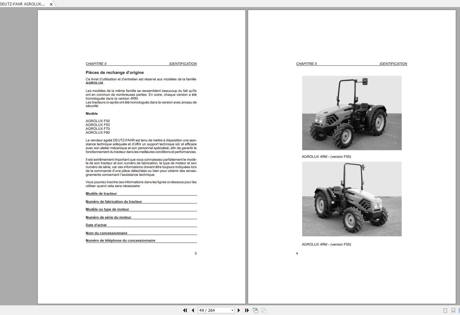Click the 'Pièces de rechange d'origine' heading
460x315 pixels.
click(115, 73)
